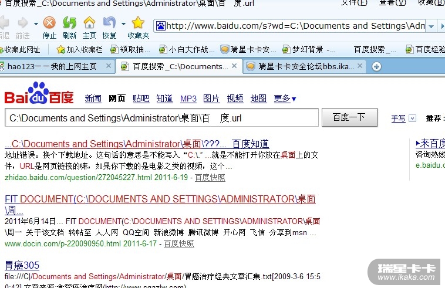Open the 百度经验 bookmark
The width and height of the screenshot is (445, 288).
425,50
